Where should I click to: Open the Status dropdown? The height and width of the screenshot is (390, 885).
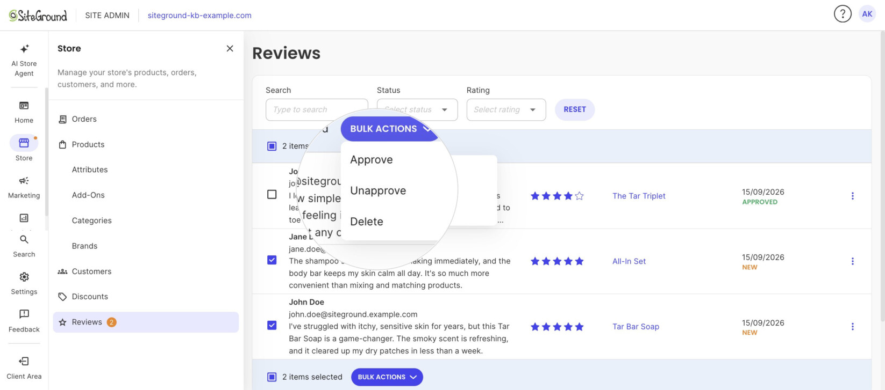pyautogui.click(x=417, y=109)
